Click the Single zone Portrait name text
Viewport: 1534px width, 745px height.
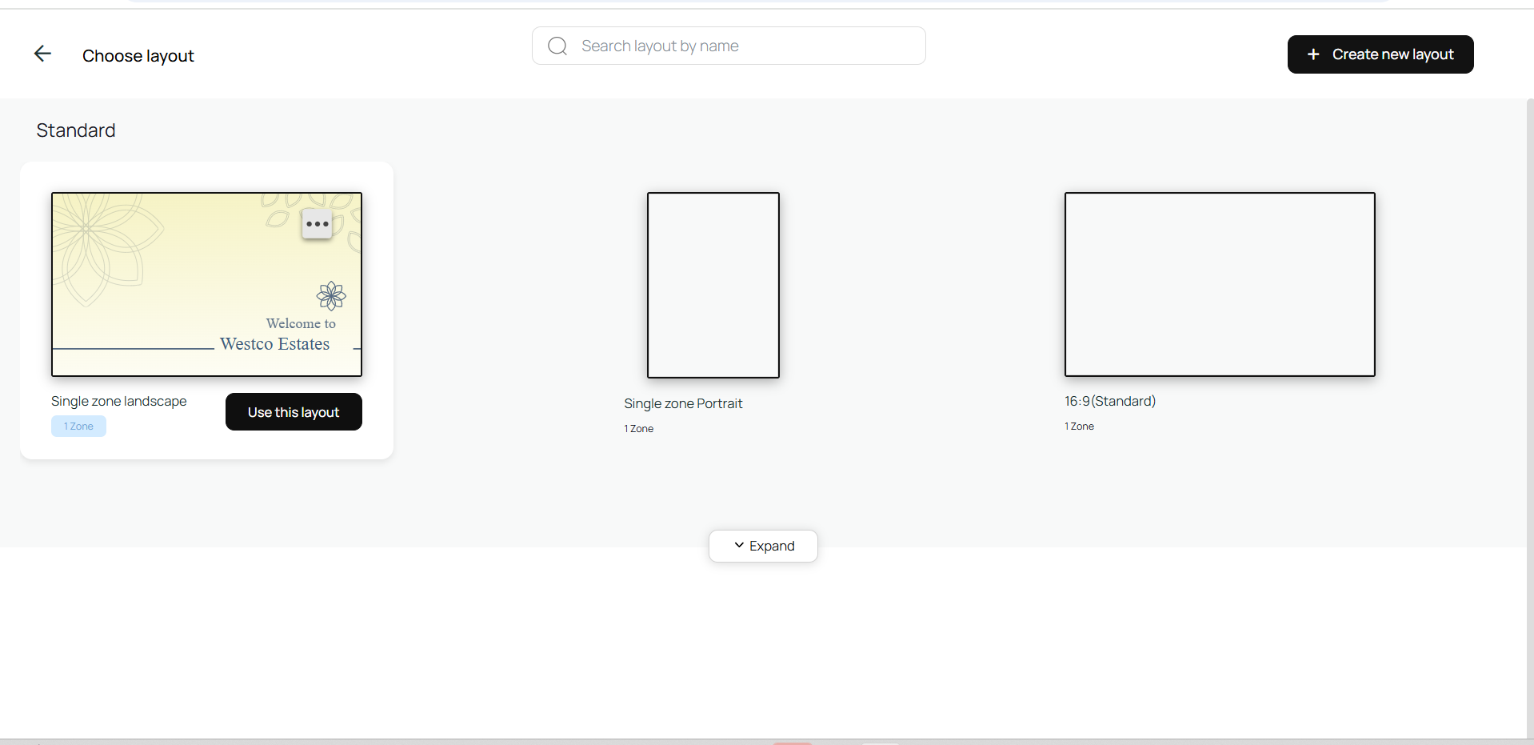point(683,403)
